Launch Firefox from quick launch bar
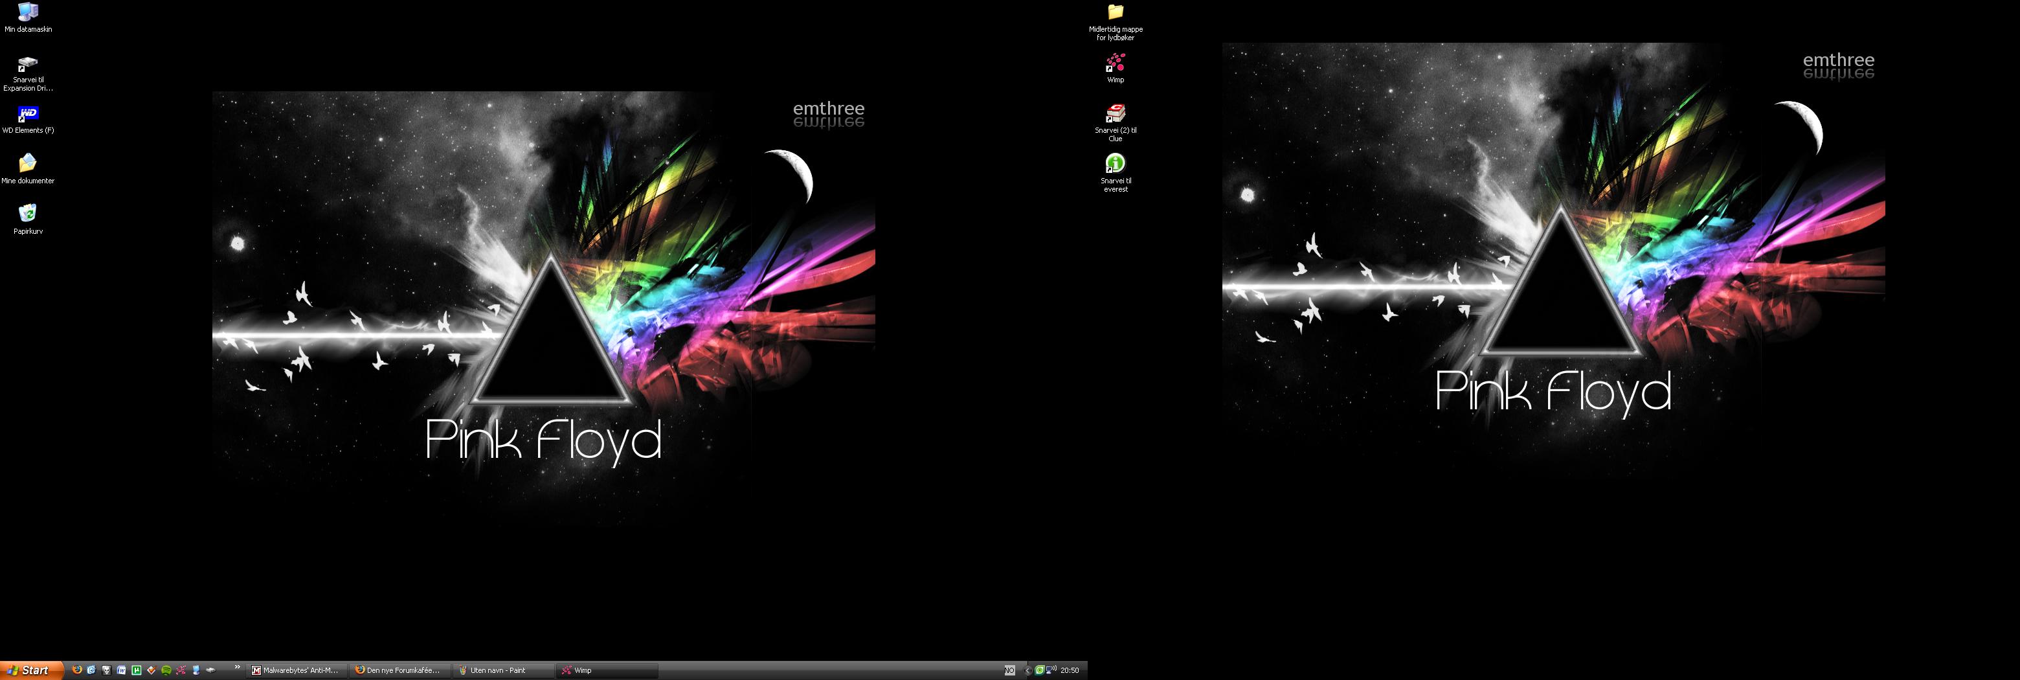The image size is (2020, 680). coord(77,670)
